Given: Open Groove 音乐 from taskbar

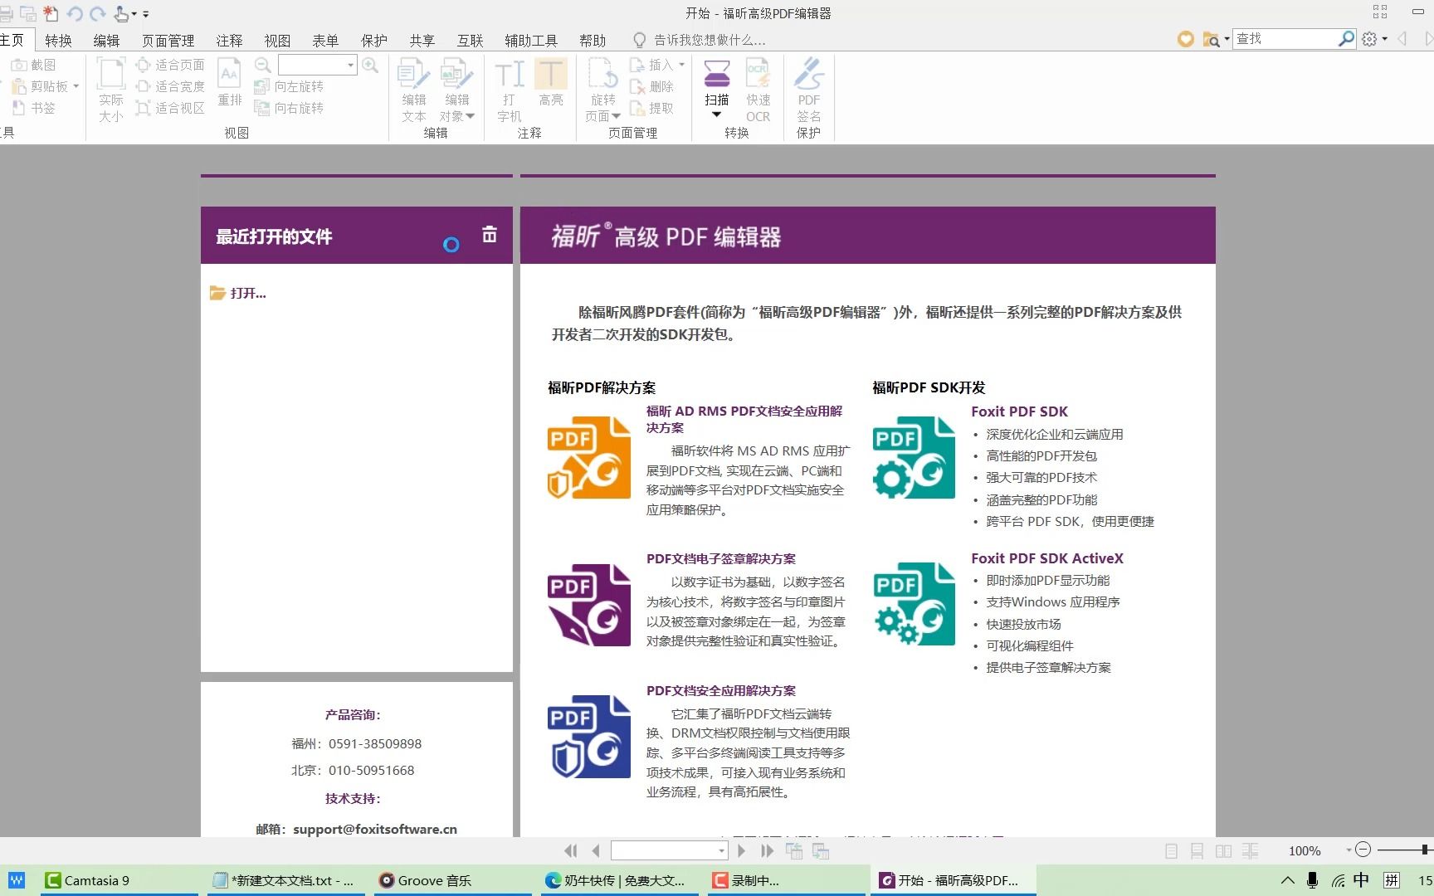Looking at the screenshot, I should pyautogui.click(x=453, y=880).
